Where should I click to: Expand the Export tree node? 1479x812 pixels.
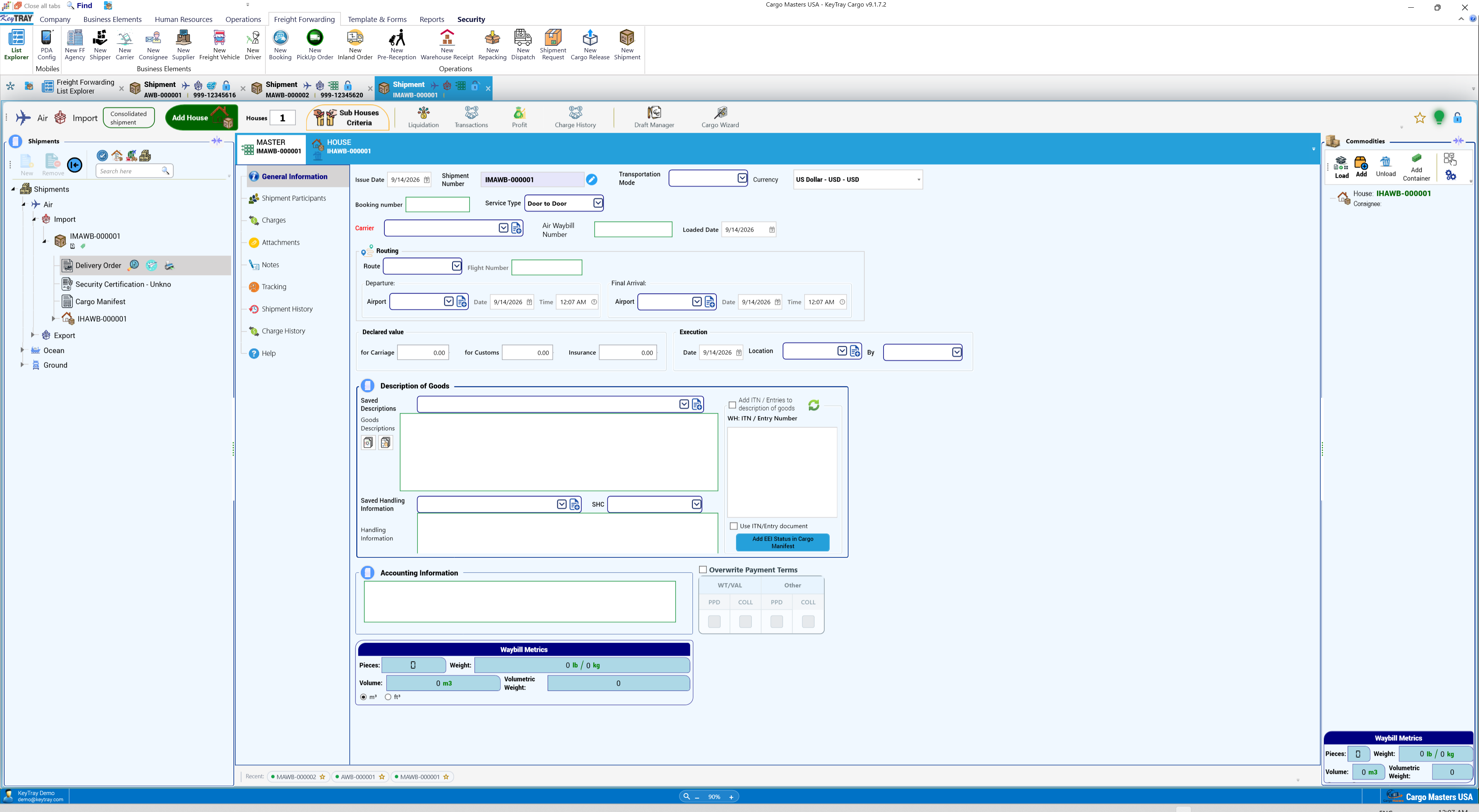33,334
